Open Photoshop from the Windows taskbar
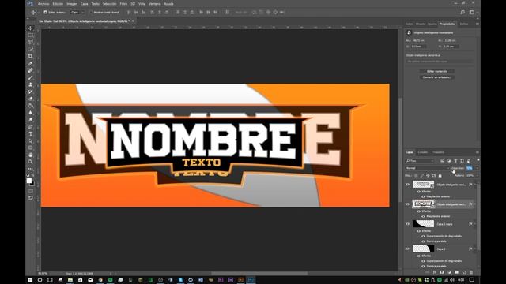Image resolution: width=506 pixels, height=284 pixels. tap(251, 280)
